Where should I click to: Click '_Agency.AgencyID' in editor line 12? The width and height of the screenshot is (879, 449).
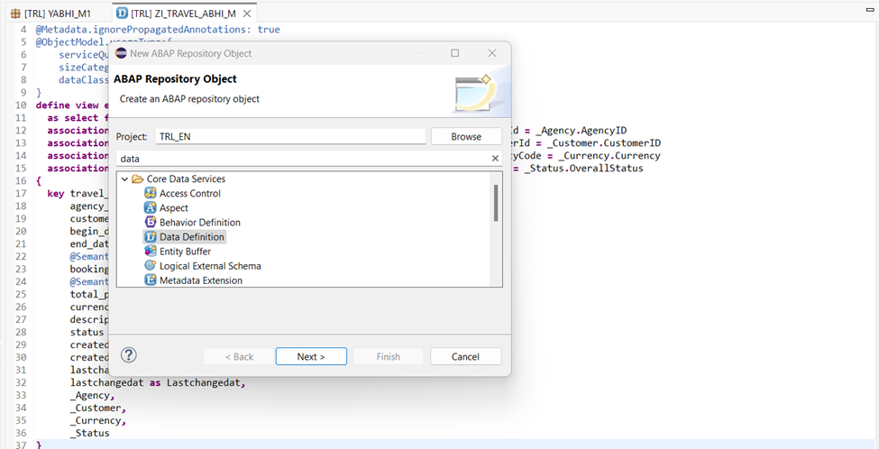[581, 131]
